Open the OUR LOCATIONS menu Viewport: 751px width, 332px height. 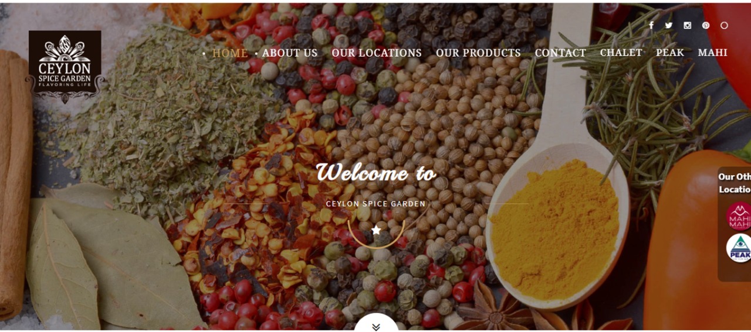coord(377,53)
